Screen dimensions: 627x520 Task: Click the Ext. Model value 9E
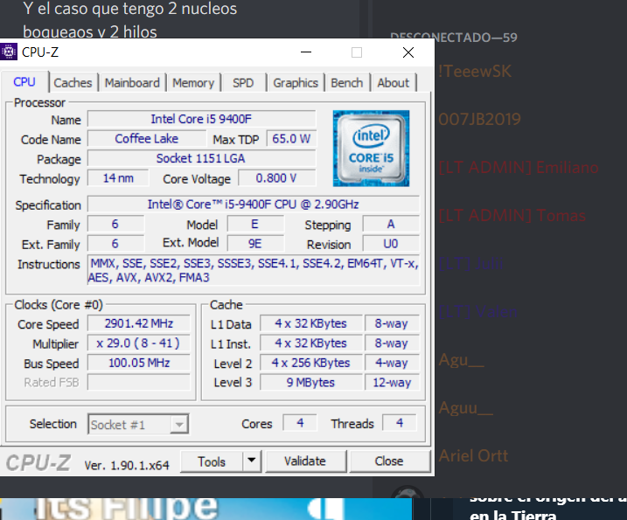click(x=255, y=244)
